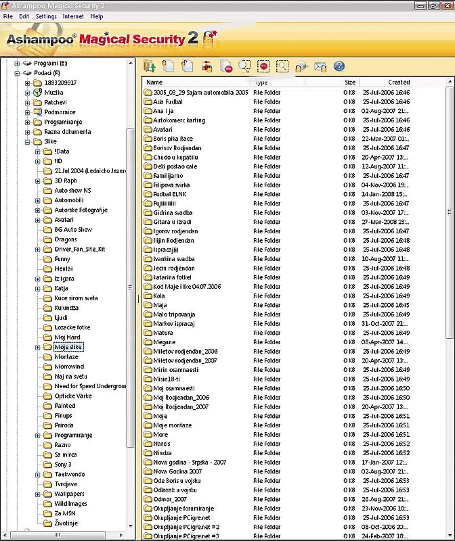This screenshot has height=541, width=455.
Task: Click the Podaci (F:) drive icon
Action: [27, 73]
